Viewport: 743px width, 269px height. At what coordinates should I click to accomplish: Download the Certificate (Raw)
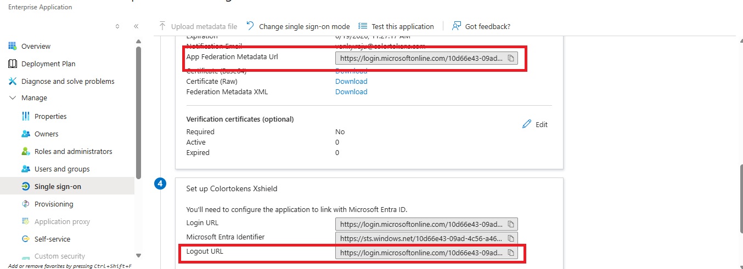click(x=351, y=81)
